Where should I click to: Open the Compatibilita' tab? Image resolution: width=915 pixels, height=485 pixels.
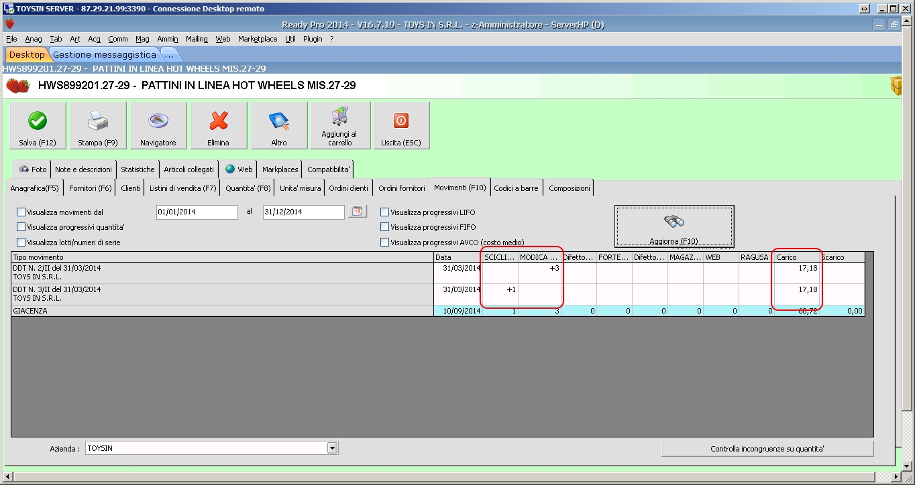click(328, 169)
